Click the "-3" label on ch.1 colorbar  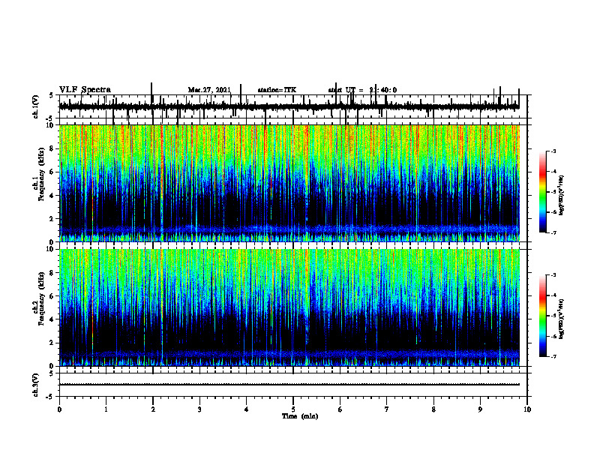click(553, 151)
